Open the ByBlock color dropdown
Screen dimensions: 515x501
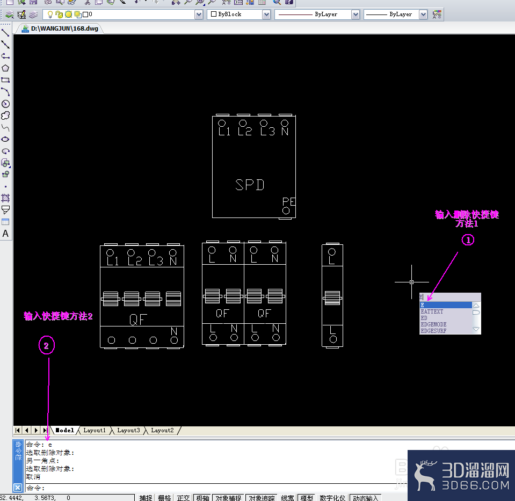tap(266, 14)
